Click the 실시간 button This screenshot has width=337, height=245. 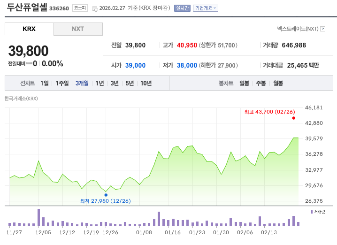pos(182,8)
